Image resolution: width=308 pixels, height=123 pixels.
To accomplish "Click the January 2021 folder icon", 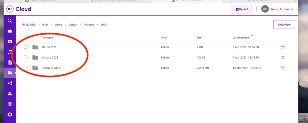I will (35, 57).
